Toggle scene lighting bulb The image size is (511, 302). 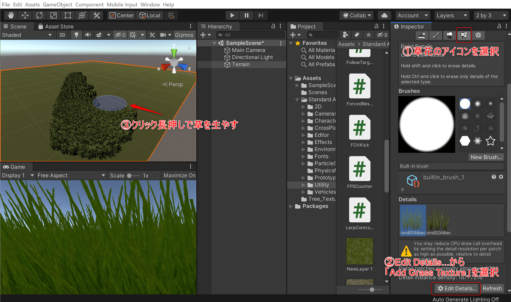pos(76,35)
